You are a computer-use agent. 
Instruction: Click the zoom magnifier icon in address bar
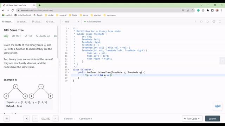183,10
